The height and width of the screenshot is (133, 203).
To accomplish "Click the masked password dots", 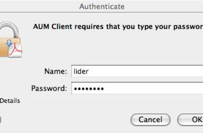I will coord(89,88).
